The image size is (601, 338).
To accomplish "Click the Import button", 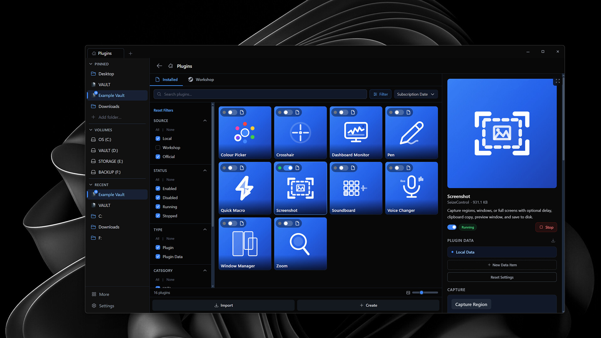I will click(223, 305).
